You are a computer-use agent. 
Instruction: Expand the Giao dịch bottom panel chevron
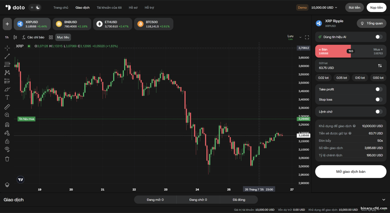383,200
